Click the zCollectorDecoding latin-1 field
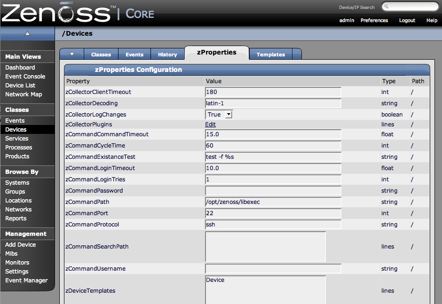Screen dimensions: 442x304 pos(273,103)
